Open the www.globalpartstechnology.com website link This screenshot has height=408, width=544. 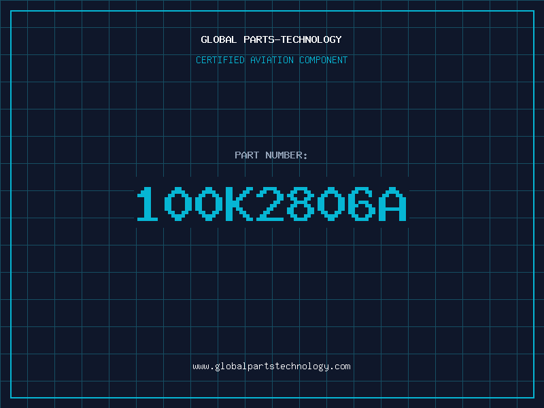coord(271,367)
